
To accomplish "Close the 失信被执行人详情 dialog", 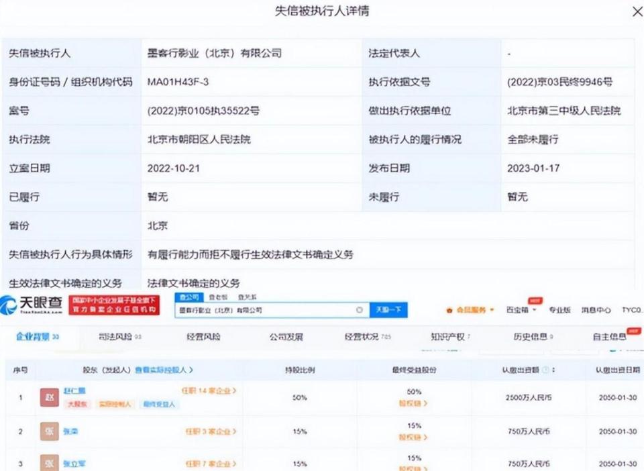I will point(637,11).
